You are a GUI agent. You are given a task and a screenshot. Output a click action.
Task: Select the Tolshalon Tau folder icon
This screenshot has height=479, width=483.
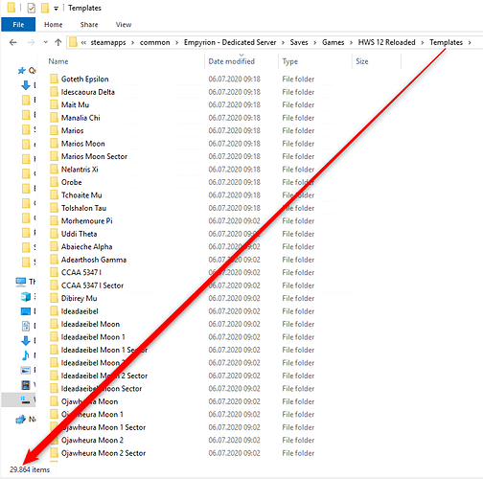[x=54, y=208]
